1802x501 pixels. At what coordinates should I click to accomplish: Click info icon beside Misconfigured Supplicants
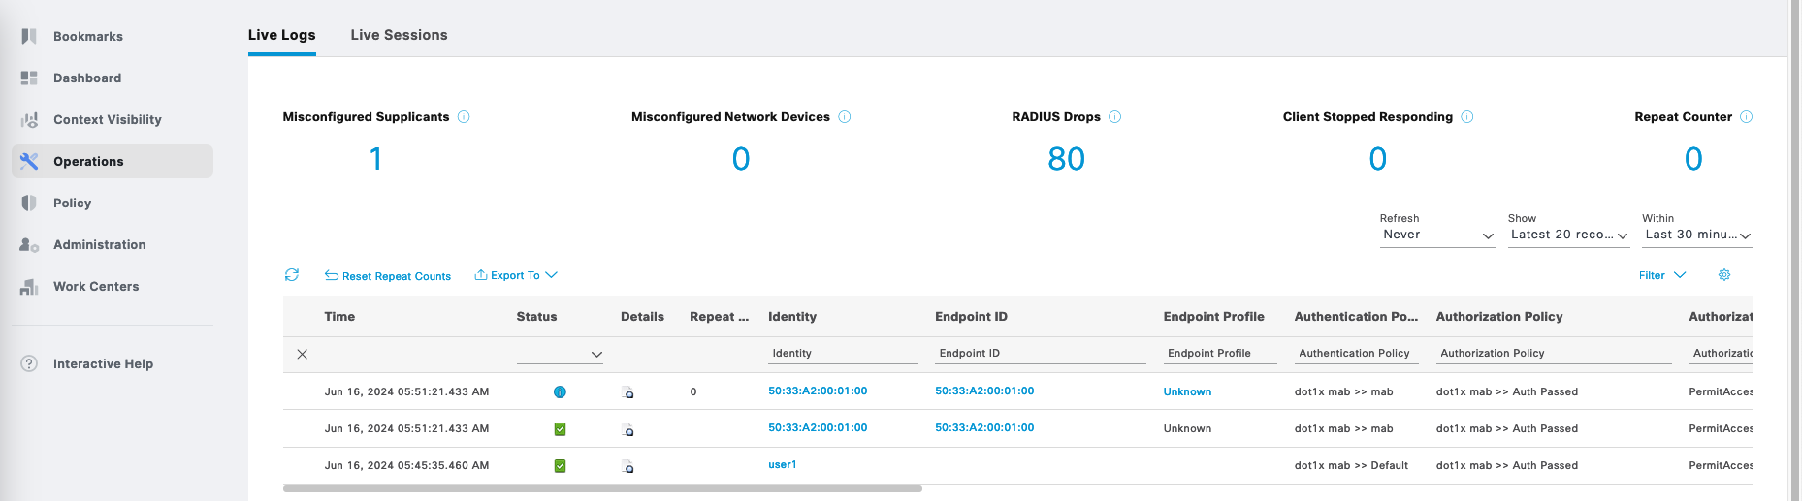[464, 117]
